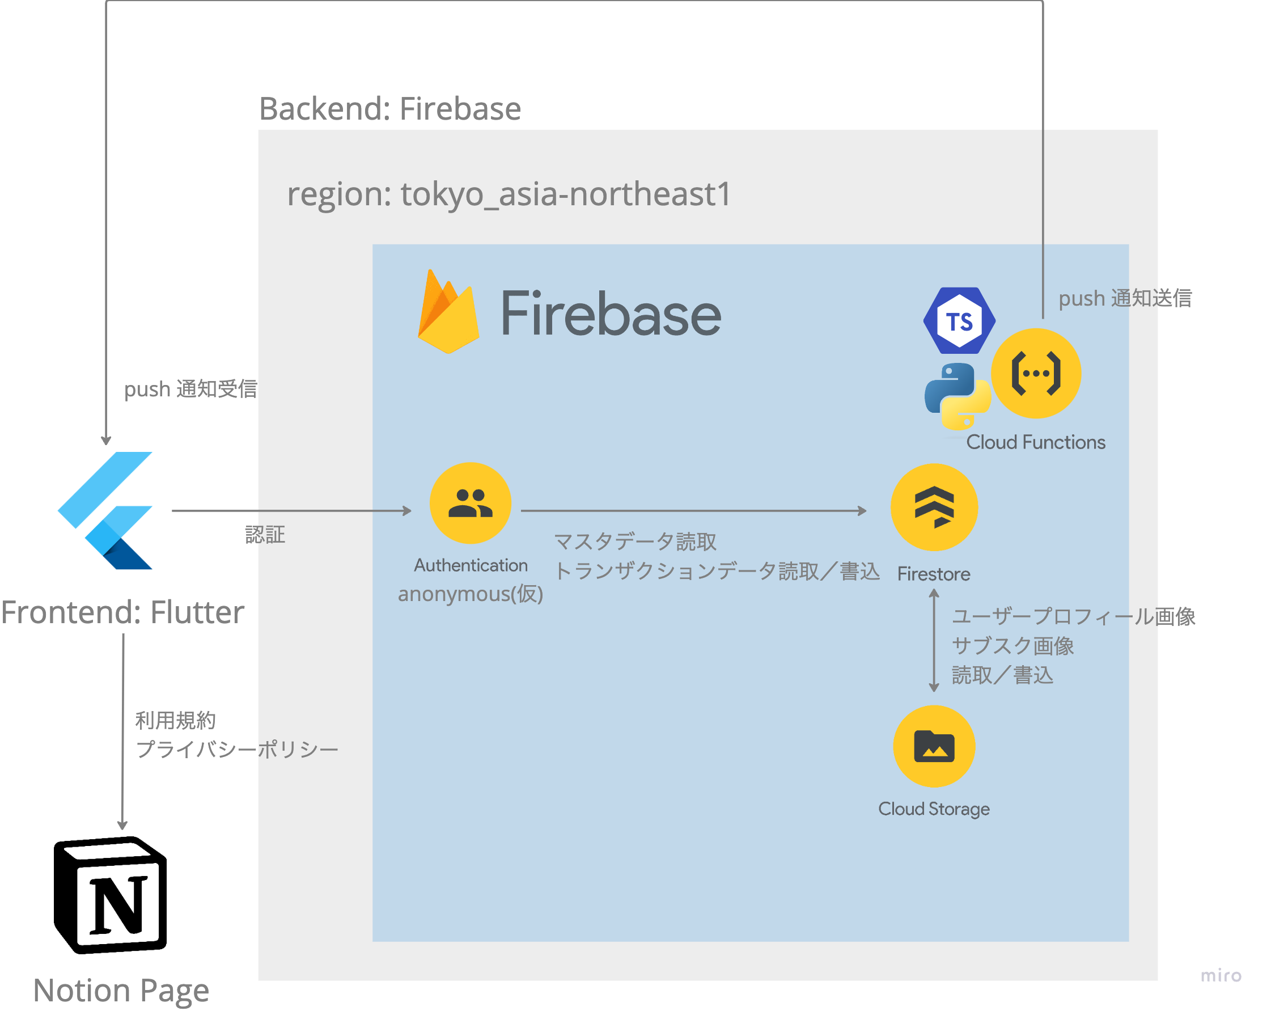Viewport: 1271px width, 1011px height.
Task: Click the 'プライバシーポリシー' text label
Action: (x=237, y=750)
